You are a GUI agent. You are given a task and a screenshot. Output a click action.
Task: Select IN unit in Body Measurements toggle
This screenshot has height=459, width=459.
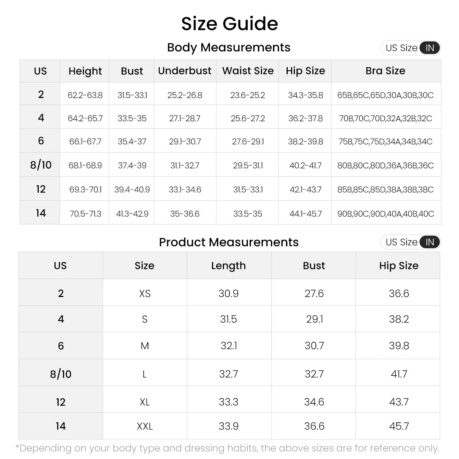pyautogui.click(x=430, y=48)
